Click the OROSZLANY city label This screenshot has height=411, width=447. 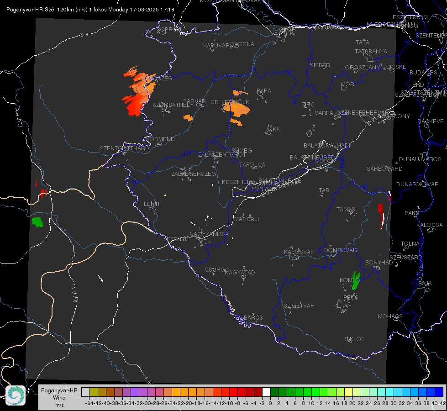point(363,68)
